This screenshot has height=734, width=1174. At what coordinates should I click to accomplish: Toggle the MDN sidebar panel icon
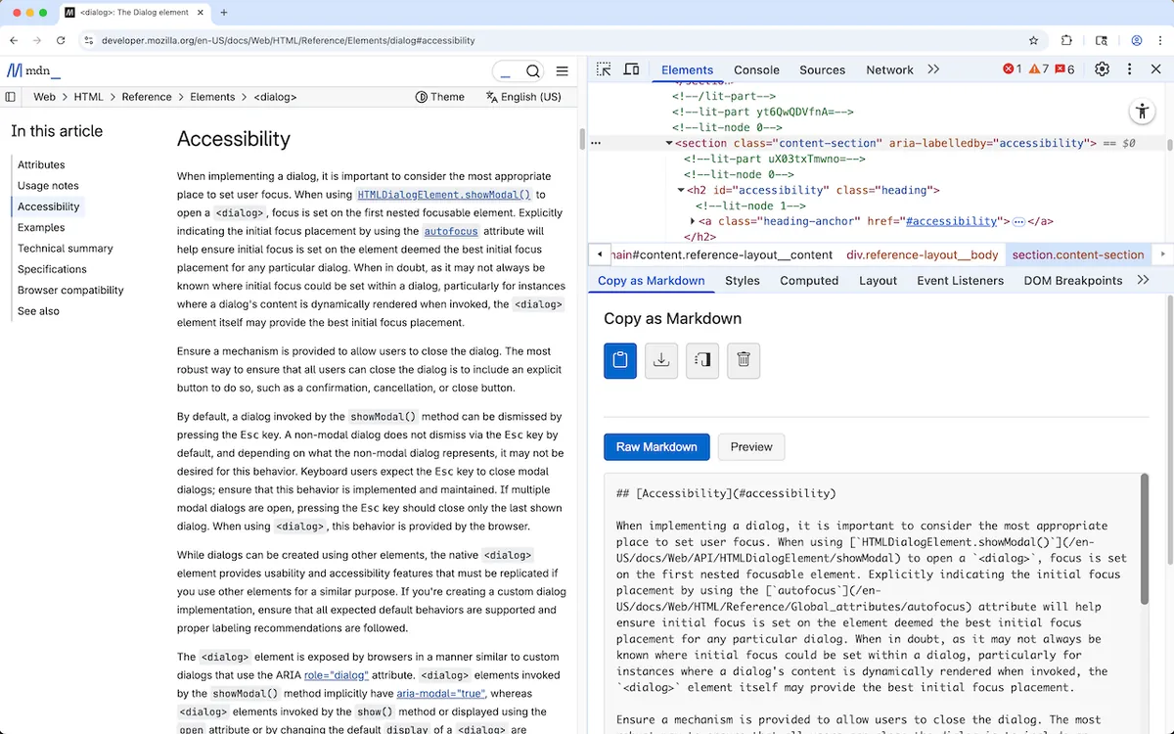(11, 97)
